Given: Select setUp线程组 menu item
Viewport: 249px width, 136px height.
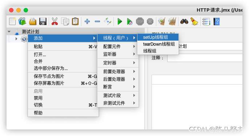Looking at the screenshot, I should 158,37.
